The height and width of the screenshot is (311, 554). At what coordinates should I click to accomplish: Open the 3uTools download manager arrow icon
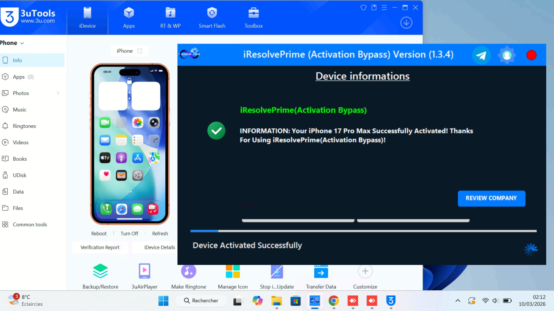click(406, 22)
